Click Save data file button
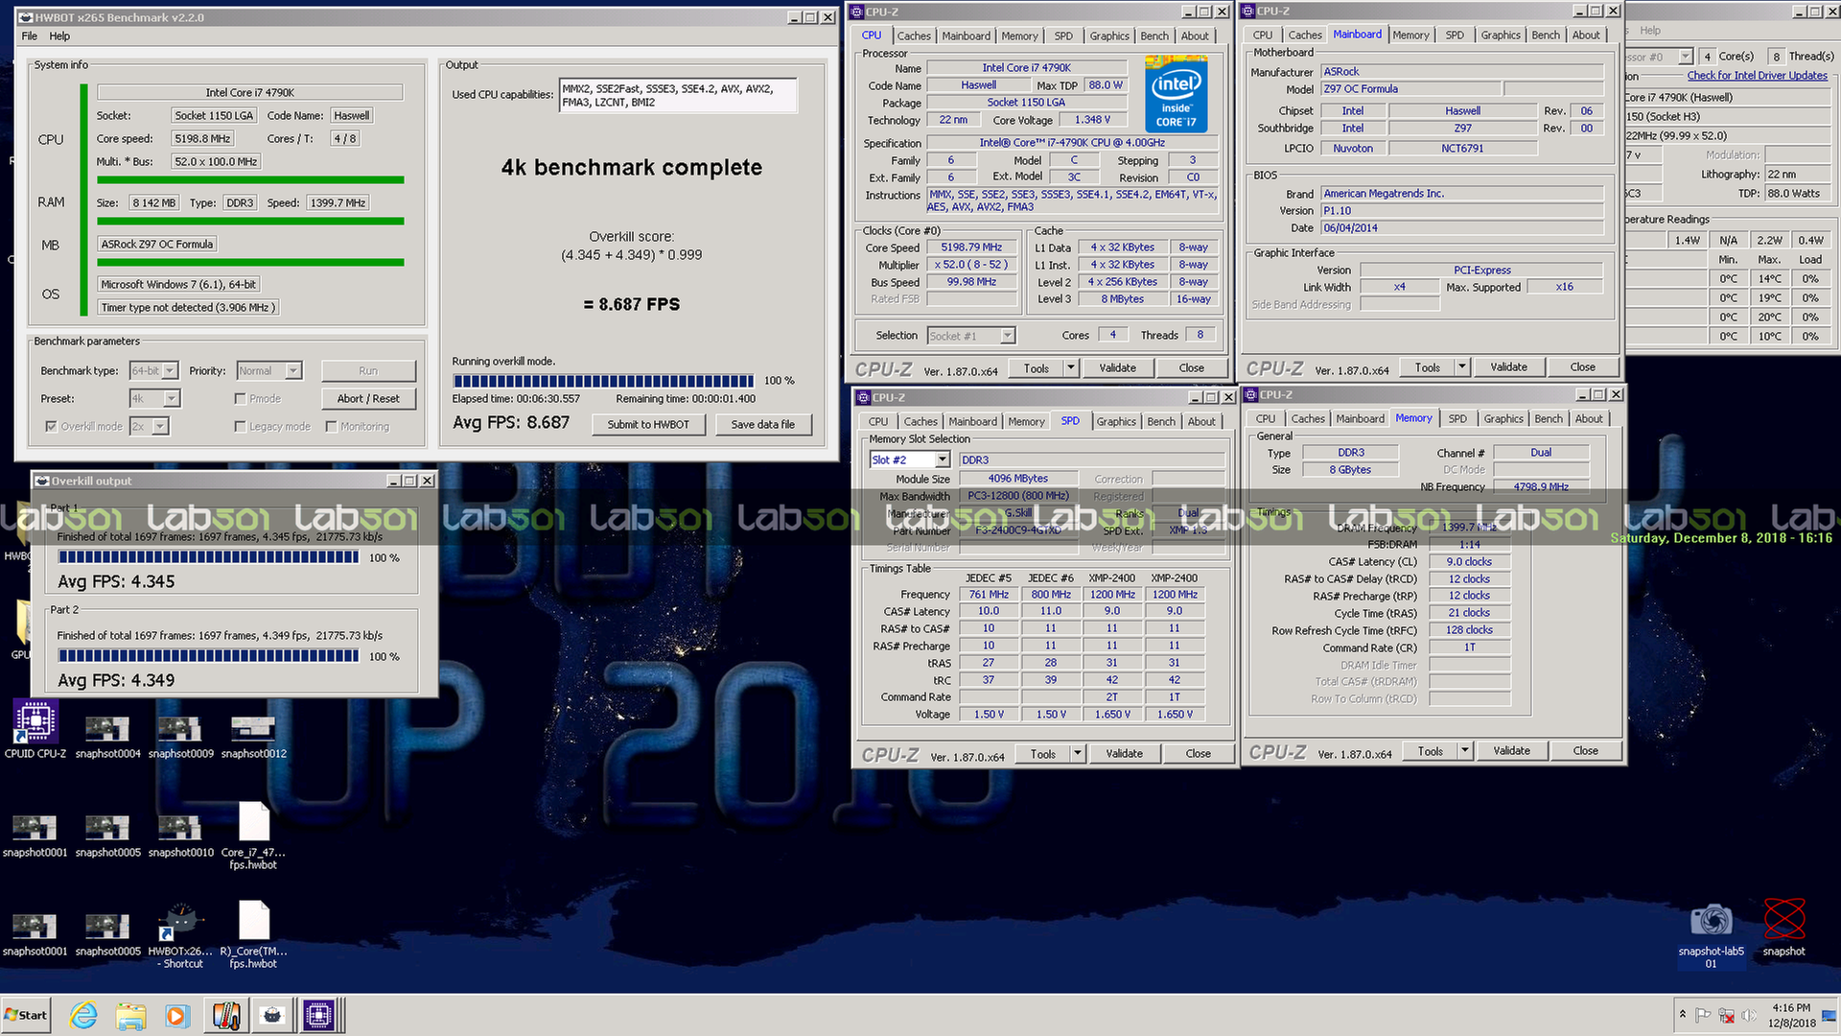The image size is (1841, 1036). point(763,424)
